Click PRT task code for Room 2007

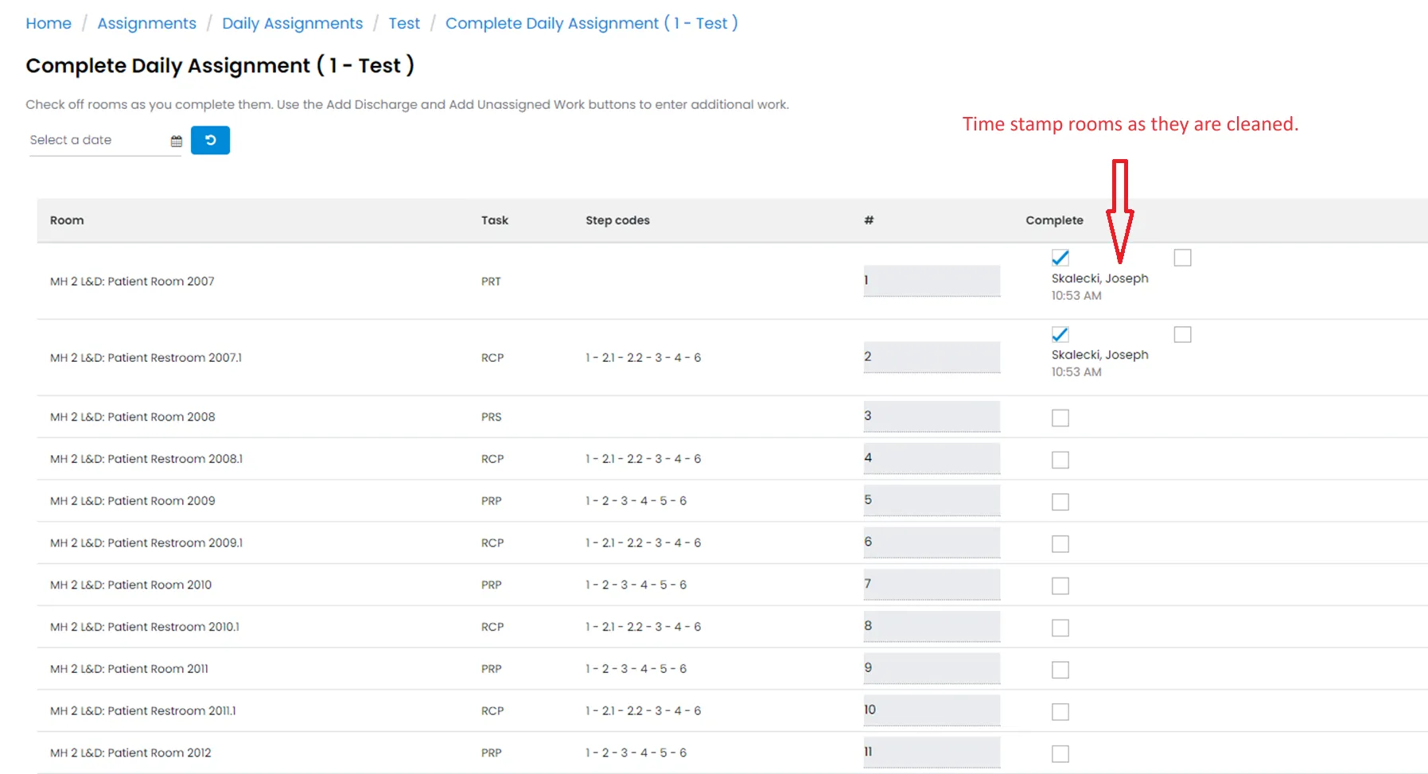(x=491, y=282)
